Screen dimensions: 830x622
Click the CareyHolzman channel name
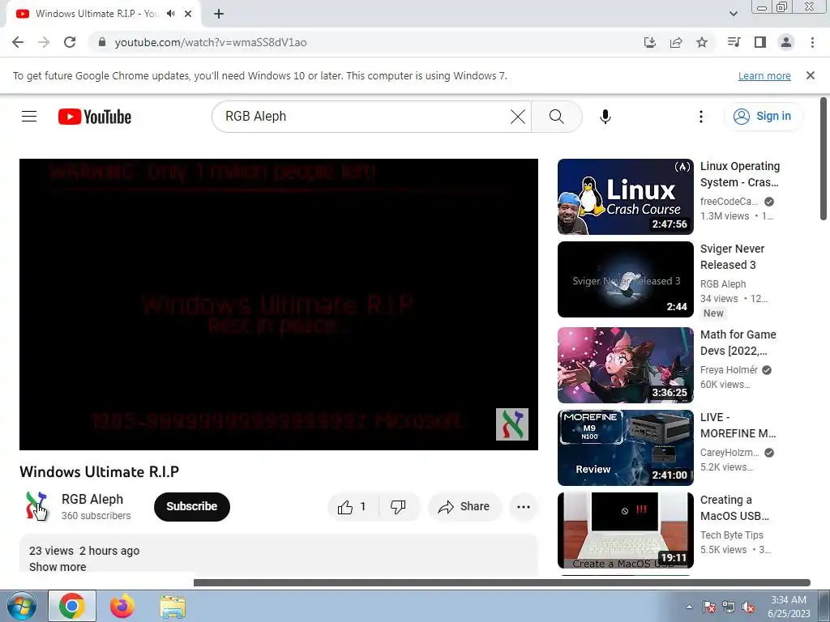click(729, 453)
